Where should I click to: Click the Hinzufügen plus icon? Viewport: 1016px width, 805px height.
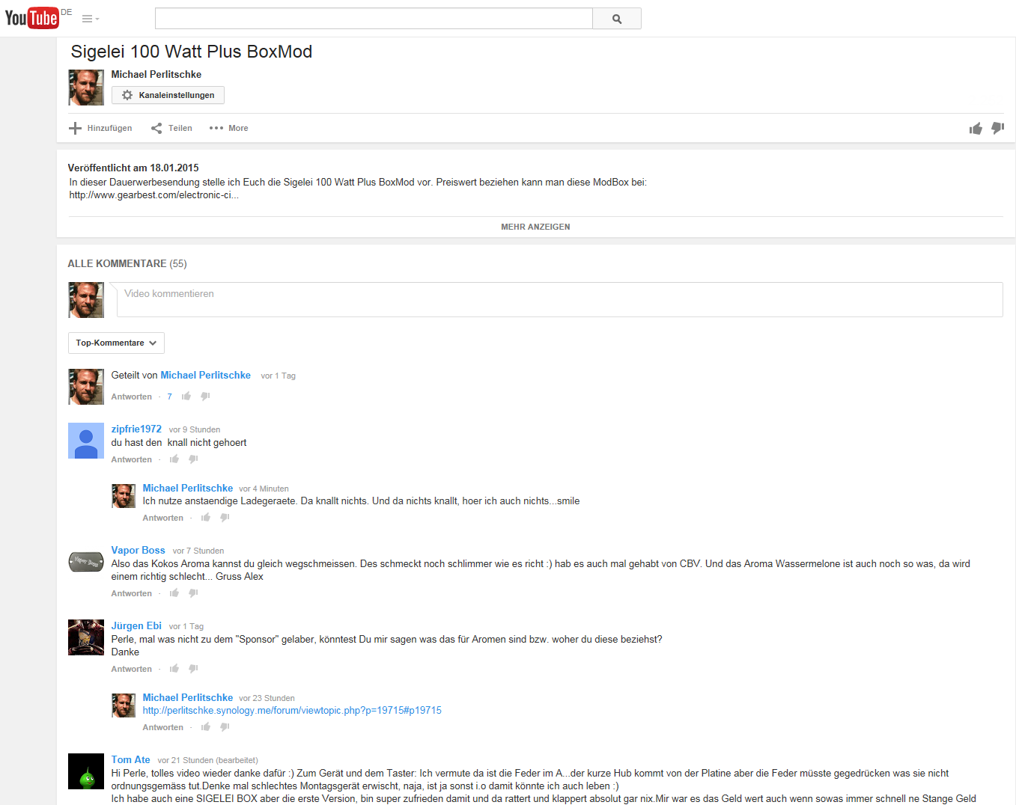tap(76, 128)
